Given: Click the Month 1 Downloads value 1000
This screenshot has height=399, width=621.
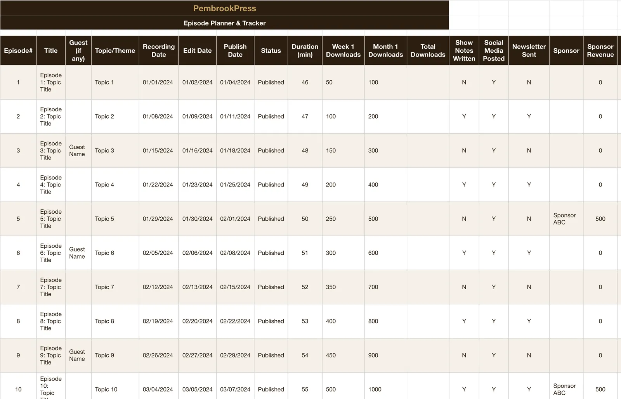Looking at the screenshot, I should pyautogui.click(x=385, y=389).
